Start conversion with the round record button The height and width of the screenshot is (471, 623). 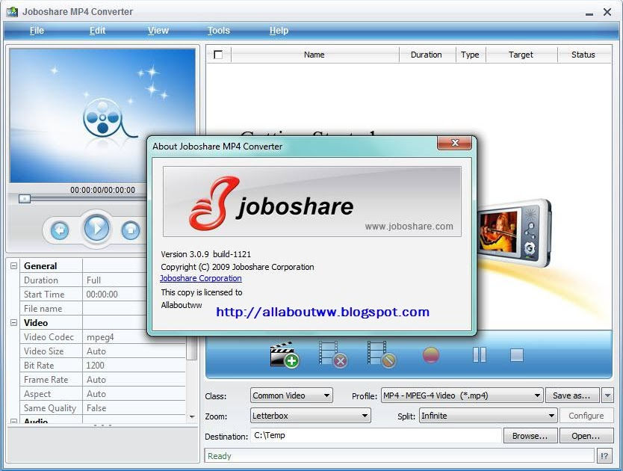click(x=431, y=355)
